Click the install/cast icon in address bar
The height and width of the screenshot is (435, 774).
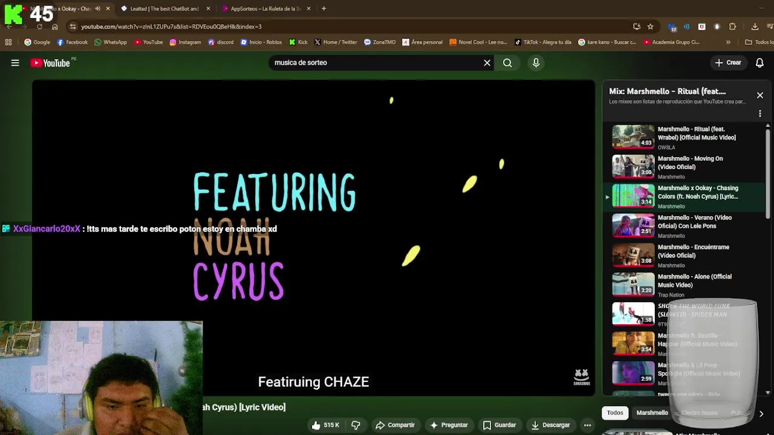pos(637,27)
